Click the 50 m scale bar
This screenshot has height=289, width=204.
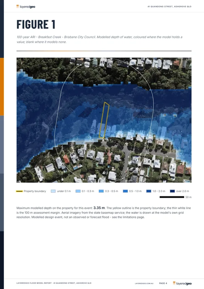click(172, 197)
